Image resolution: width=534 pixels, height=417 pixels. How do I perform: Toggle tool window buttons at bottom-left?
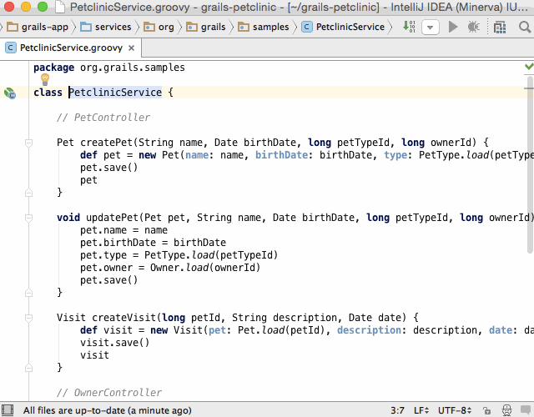(x=8, y=410)
